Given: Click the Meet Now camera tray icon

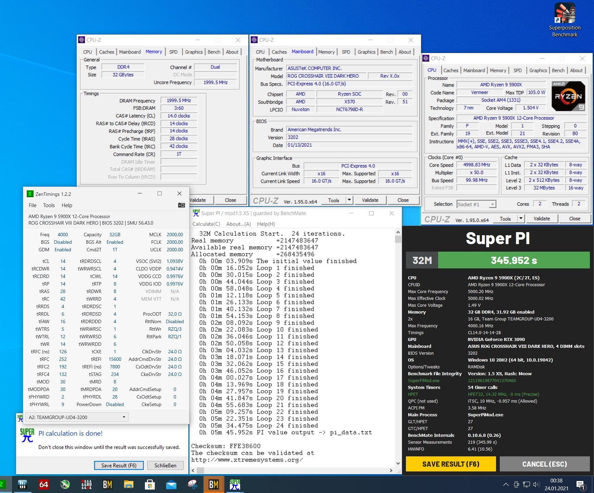Looking at the screenshot, I should tap(516, 484).
